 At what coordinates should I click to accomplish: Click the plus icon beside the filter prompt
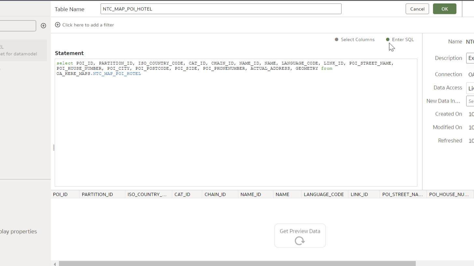pos(58,25)
